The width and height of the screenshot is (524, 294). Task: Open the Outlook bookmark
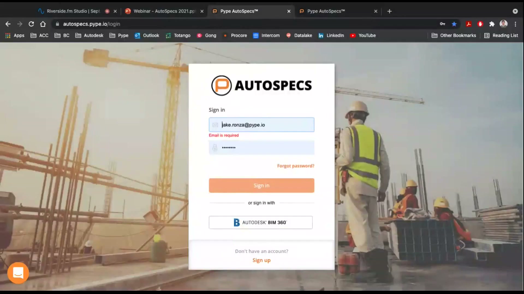147,35
